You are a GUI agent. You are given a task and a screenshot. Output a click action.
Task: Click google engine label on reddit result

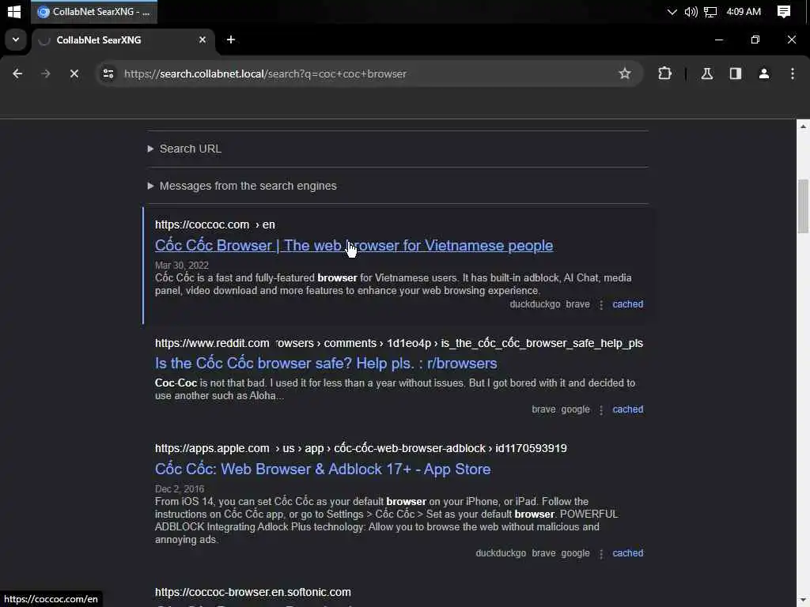point(575,409)
